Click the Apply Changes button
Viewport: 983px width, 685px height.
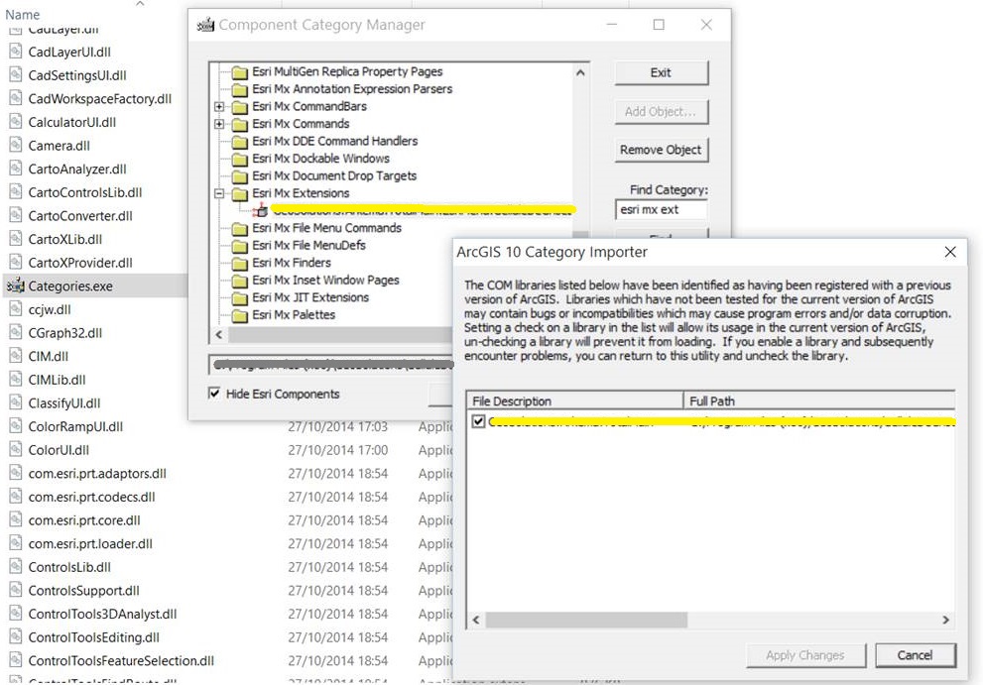pos(805,655)
